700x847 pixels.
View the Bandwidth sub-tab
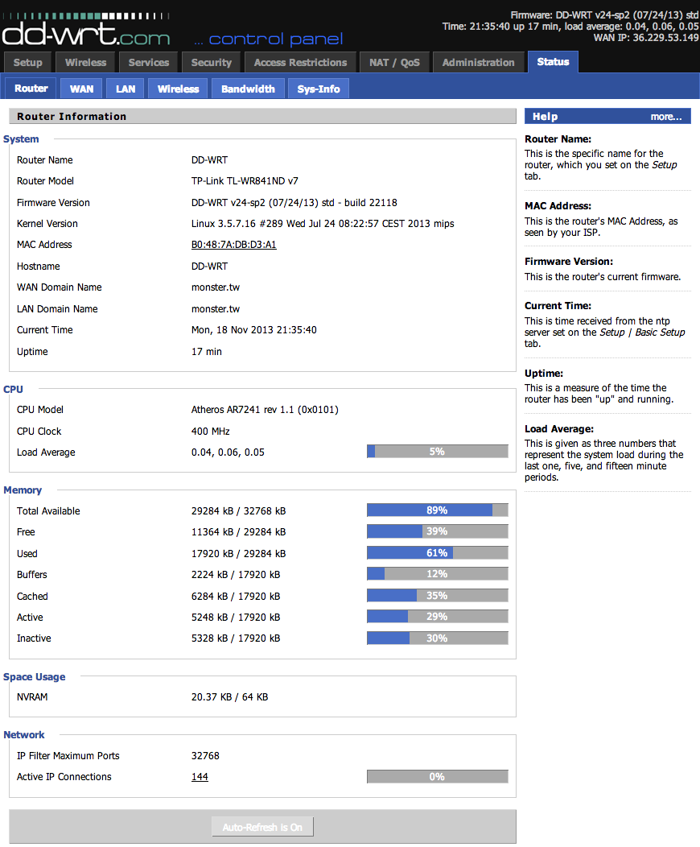pyautogui.click(x=248, y=89)
